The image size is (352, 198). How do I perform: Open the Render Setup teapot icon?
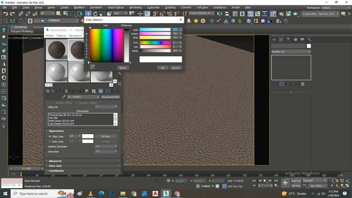tap(281, 14)
